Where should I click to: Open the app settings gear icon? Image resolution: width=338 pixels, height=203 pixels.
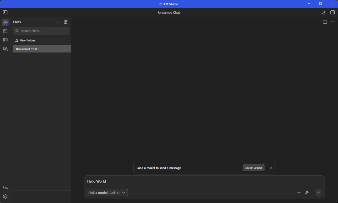5,196
